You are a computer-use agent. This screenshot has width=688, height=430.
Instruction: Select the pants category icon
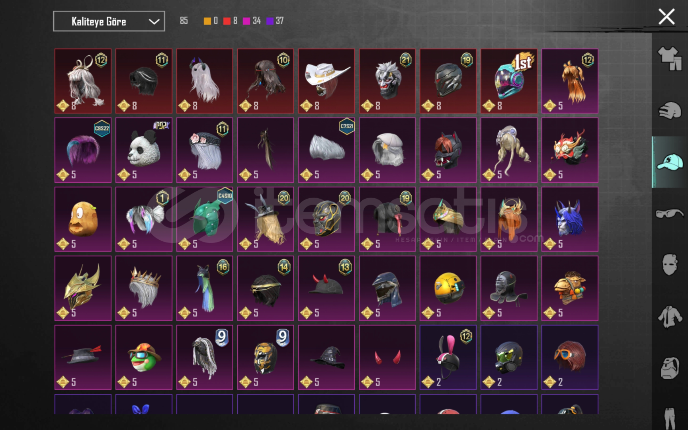[670, 418]
